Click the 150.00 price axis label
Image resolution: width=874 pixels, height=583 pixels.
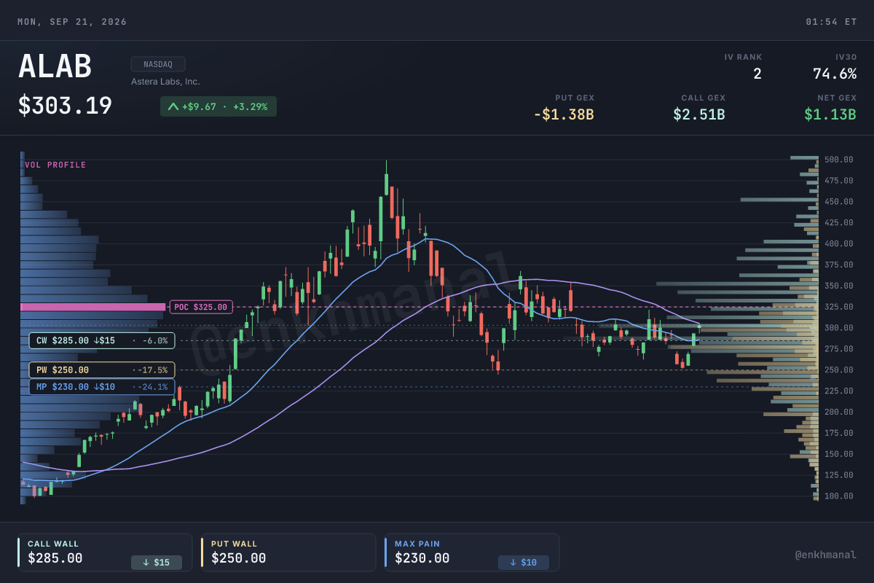tap(839, 454)
